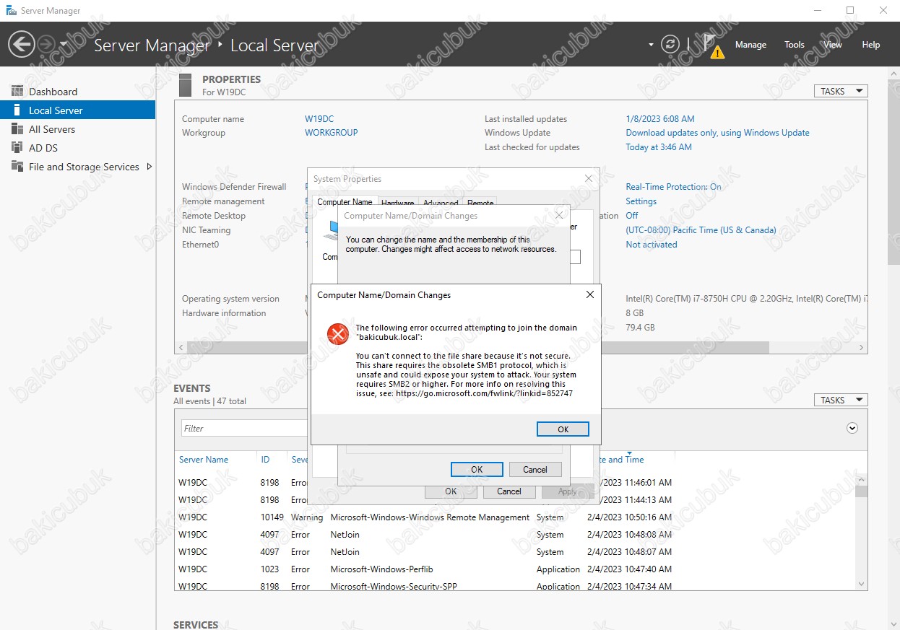This screenshot has width=900, height=630.
Task: Switch to Computer Name tab in System Properties
Action: click(x=345, y=202)
